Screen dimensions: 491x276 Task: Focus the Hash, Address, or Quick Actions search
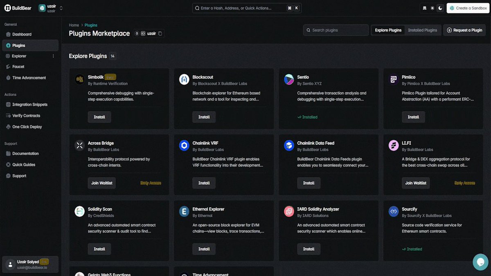(247, 8)
